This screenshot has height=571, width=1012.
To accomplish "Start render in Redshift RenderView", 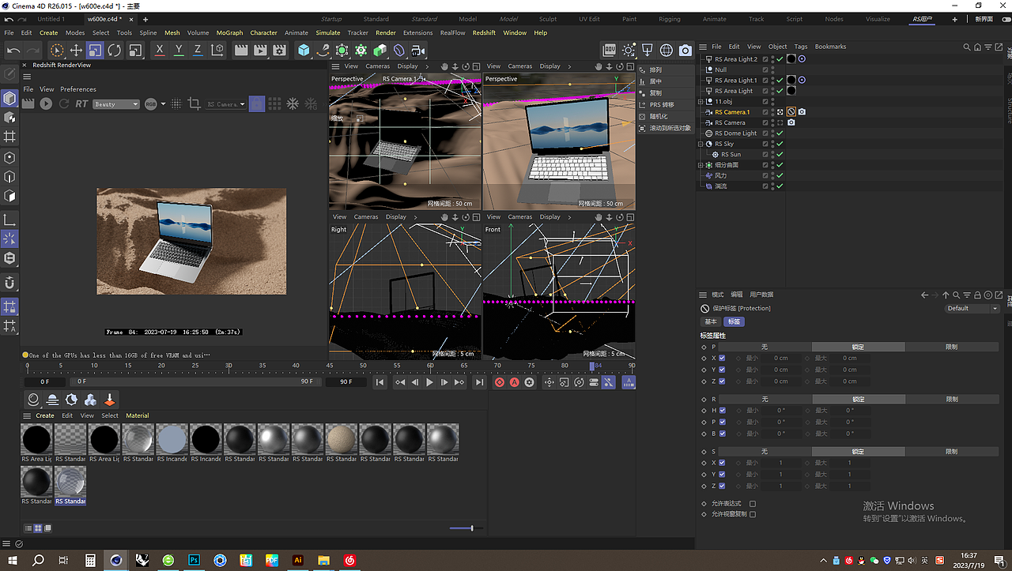I will [x=46, y=103].
